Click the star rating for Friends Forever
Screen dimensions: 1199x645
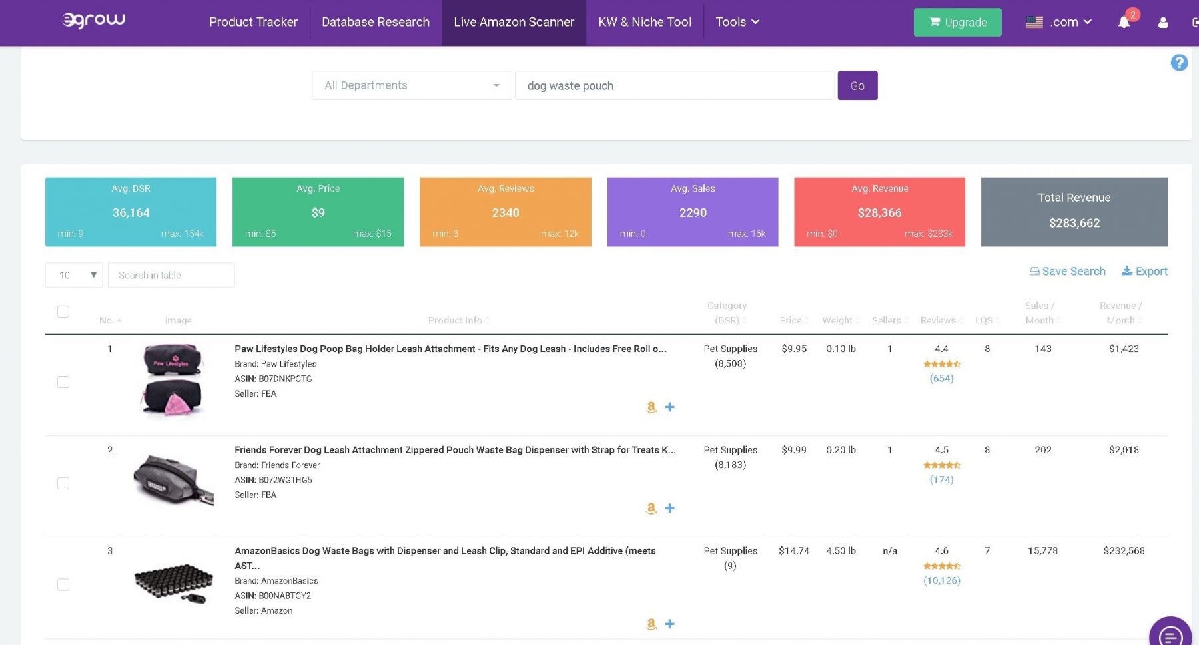tap(941, 465)
